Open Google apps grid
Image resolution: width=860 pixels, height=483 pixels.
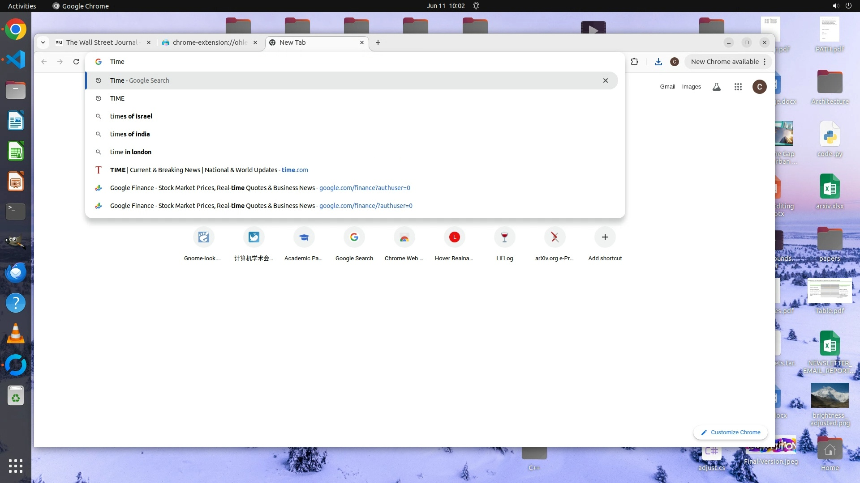pyautogui.click(x=738, y=87)
